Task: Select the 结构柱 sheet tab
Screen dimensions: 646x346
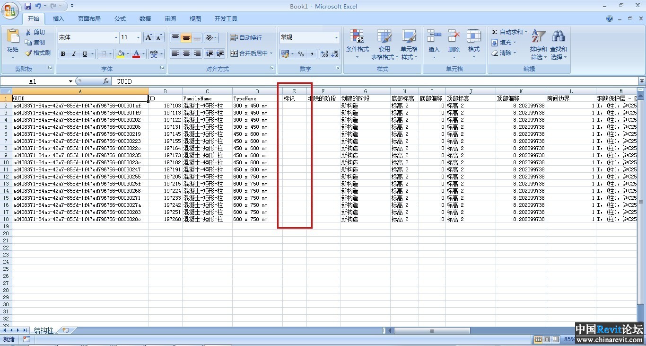Action: coord(43,330)
